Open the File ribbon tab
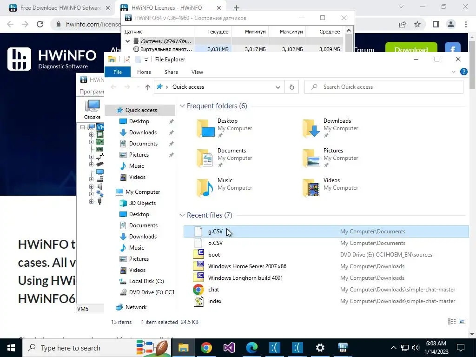Viewport: 476px width, 357px height. click(x=118, y=72)
